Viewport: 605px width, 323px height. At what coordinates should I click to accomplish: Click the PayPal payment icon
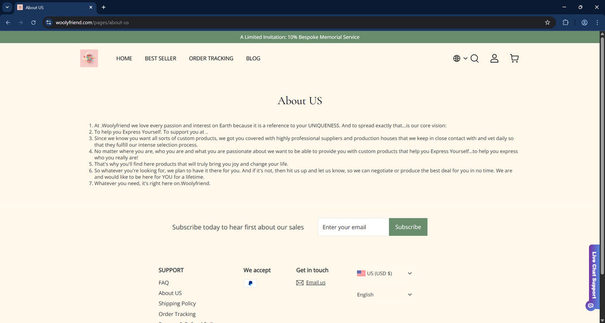click(250, 283)
